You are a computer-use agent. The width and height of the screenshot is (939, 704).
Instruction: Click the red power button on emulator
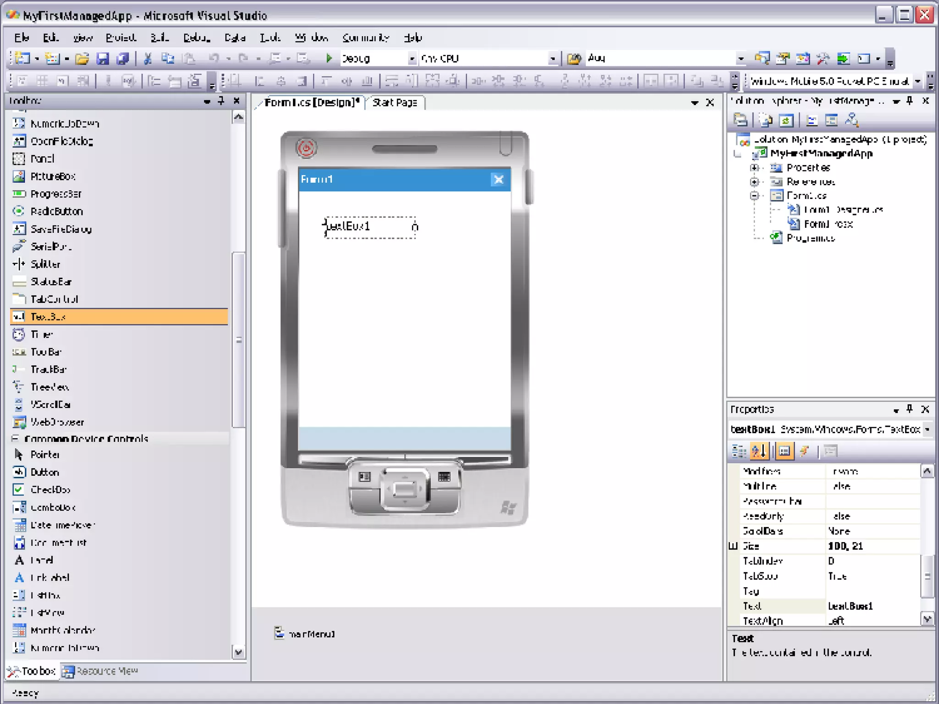[306, 148]
